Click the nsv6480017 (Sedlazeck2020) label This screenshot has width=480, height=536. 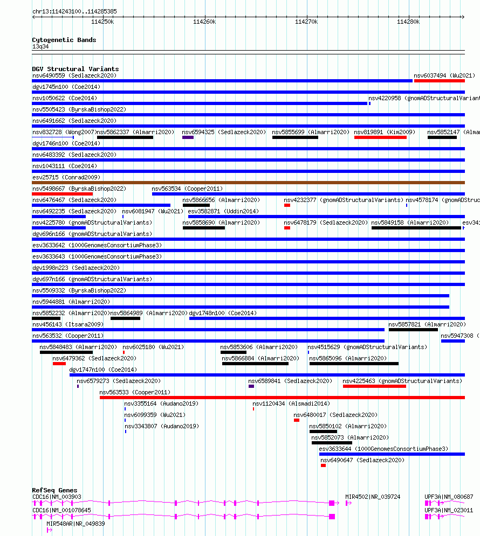[335, 415]
